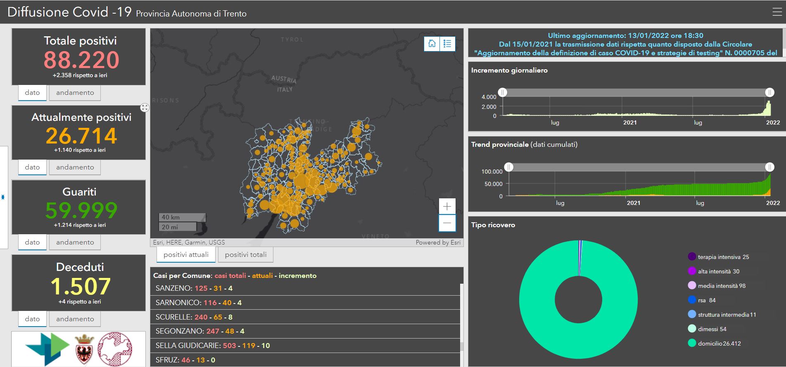Open the hamburger menu at top right
786x367 pixels.
[x=777, y=12]
